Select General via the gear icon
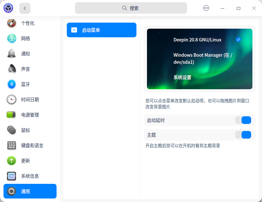 [12, 191]
